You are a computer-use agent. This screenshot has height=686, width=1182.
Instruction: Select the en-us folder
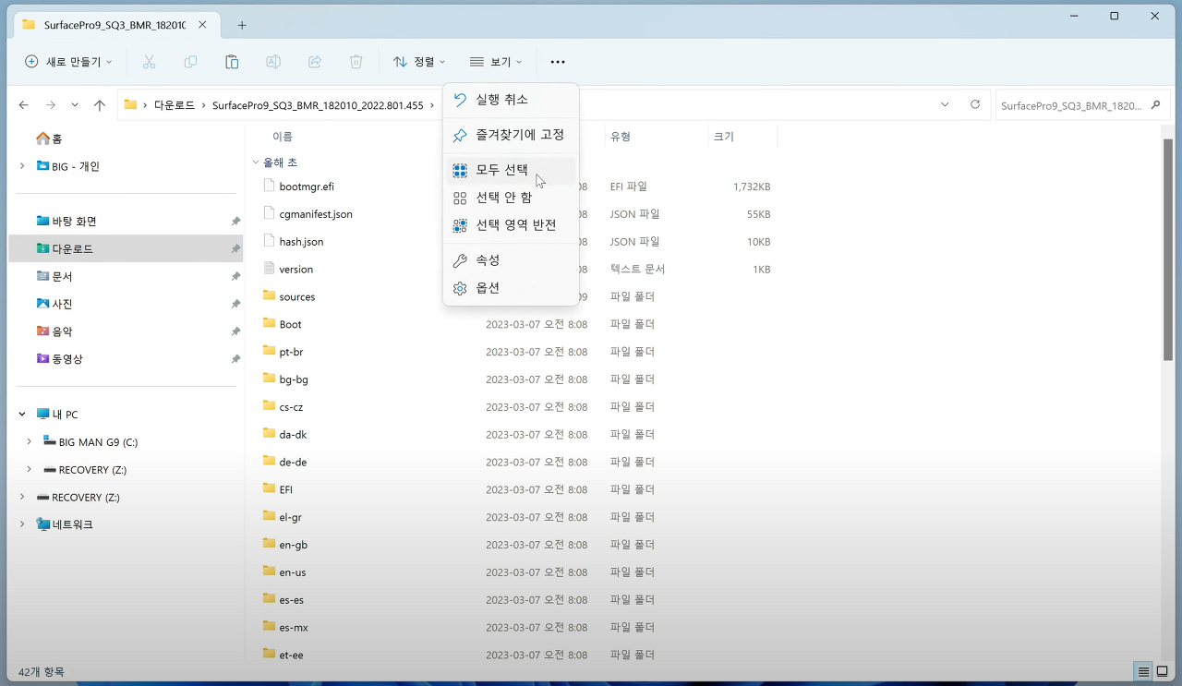coord(293,572)
